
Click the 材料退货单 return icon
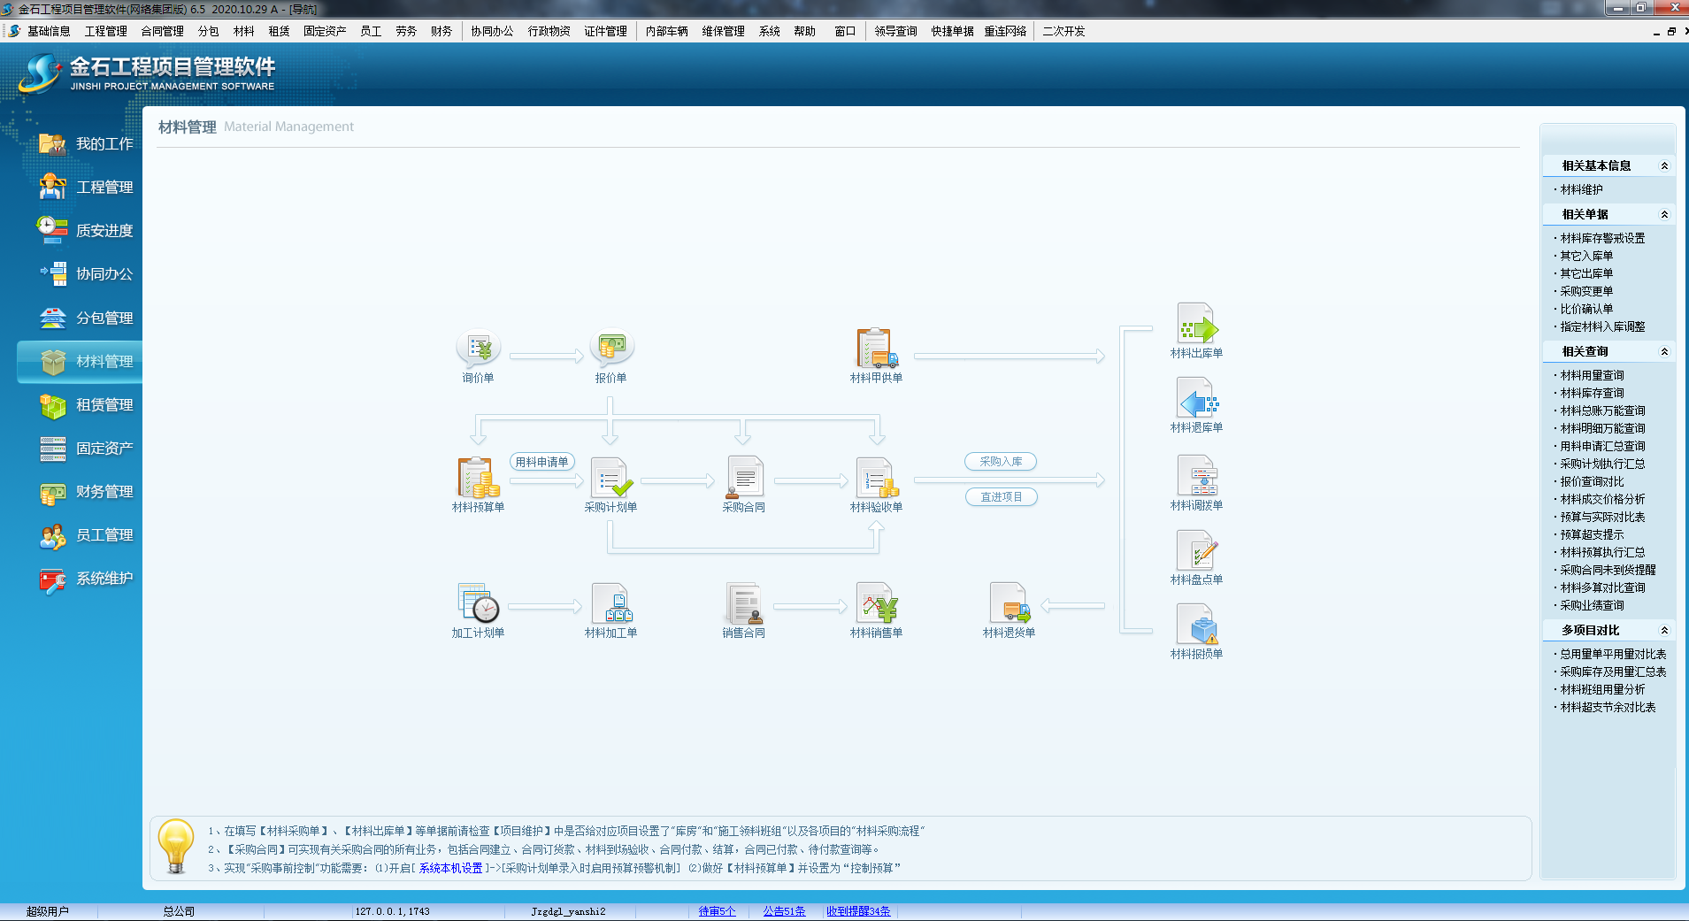[1009, 604]
